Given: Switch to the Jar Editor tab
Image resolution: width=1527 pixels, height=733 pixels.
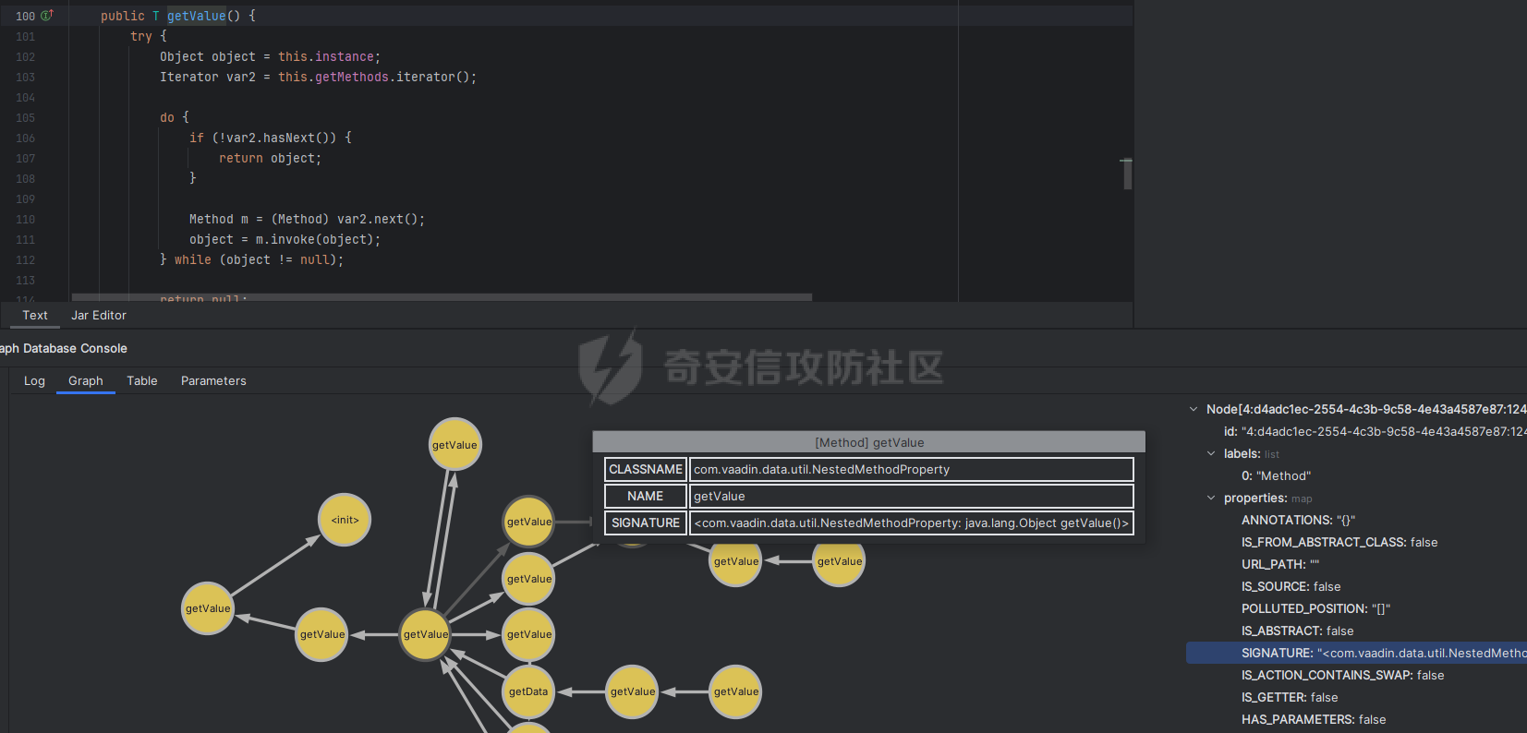Looking at the screenshot, I should 99,315.
